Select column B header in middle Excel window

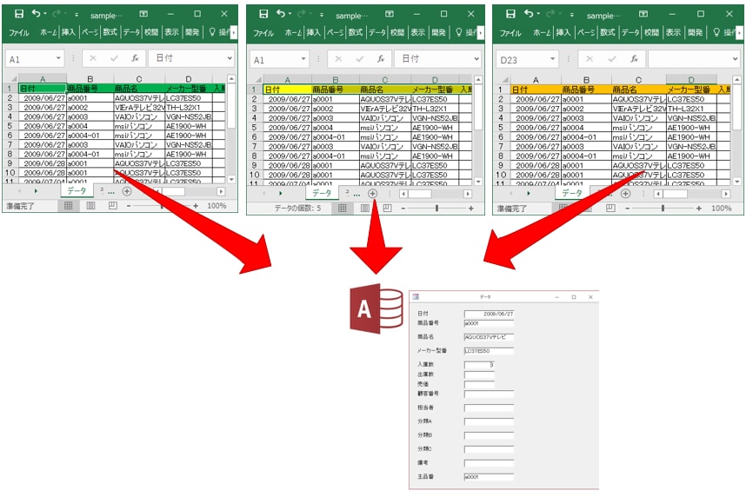[336, 80]
